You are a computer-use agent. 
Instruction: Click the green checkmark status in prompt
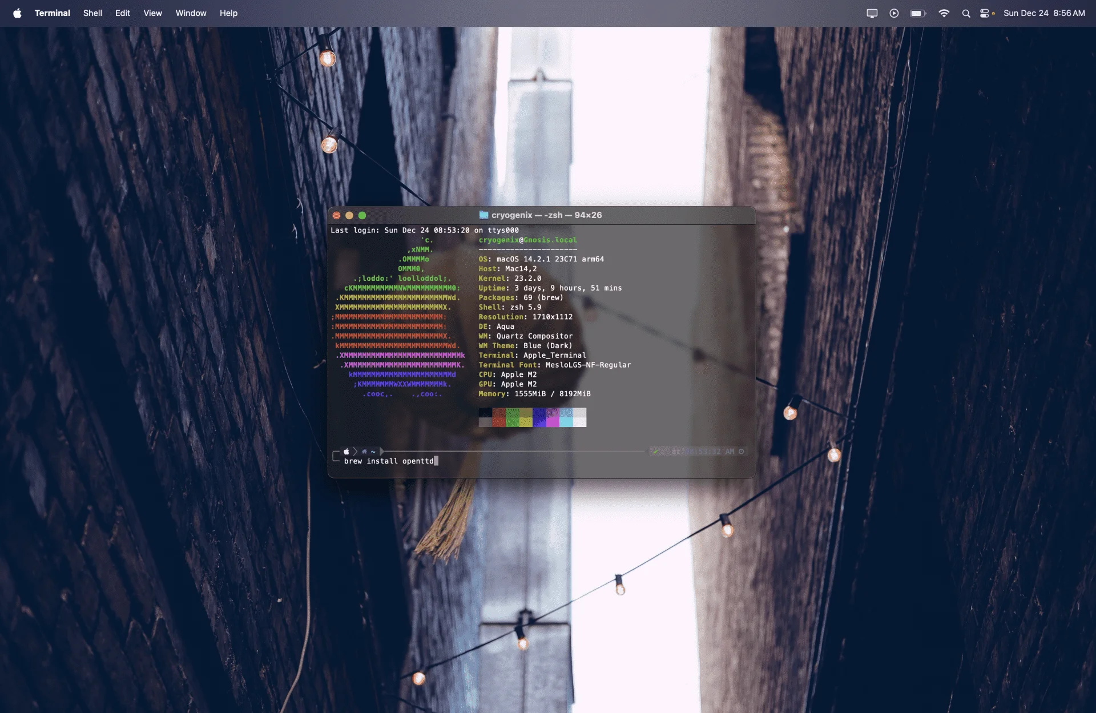pos(655,452)
